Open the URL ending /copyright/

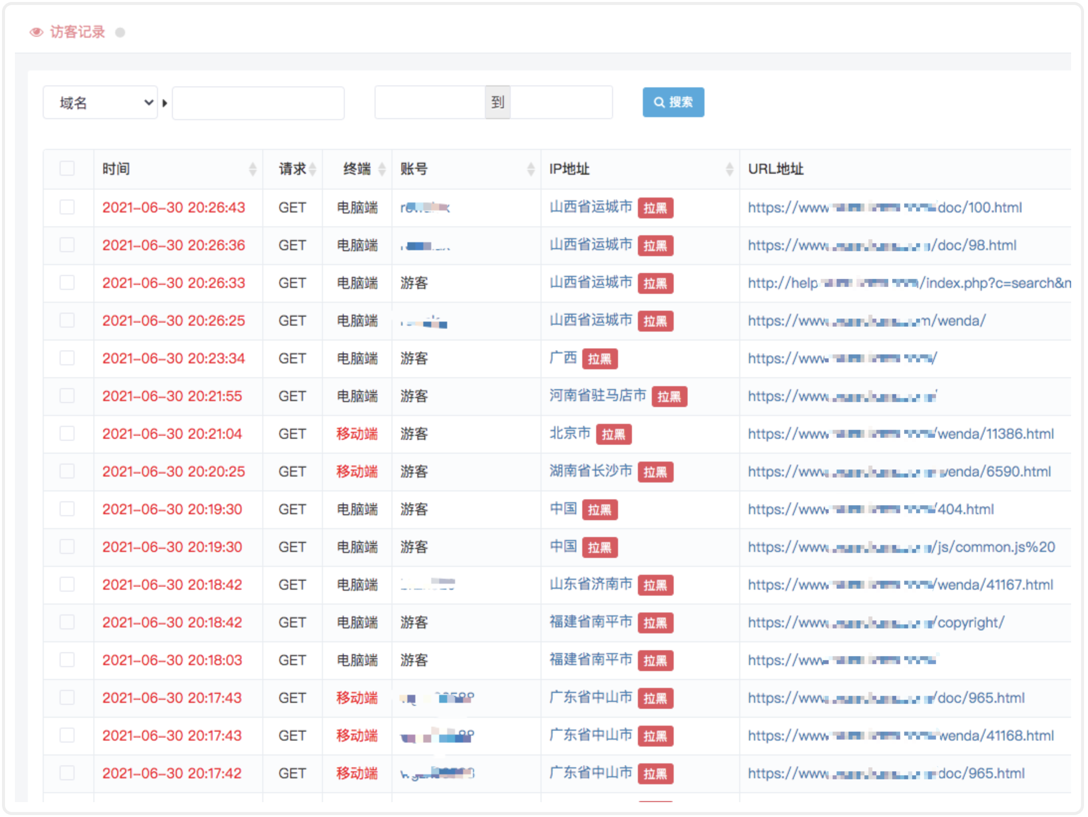tap(876, 622)
